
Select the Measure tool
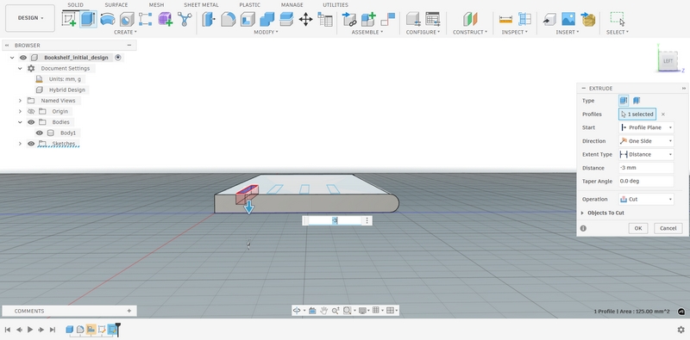tap(505, 19)
